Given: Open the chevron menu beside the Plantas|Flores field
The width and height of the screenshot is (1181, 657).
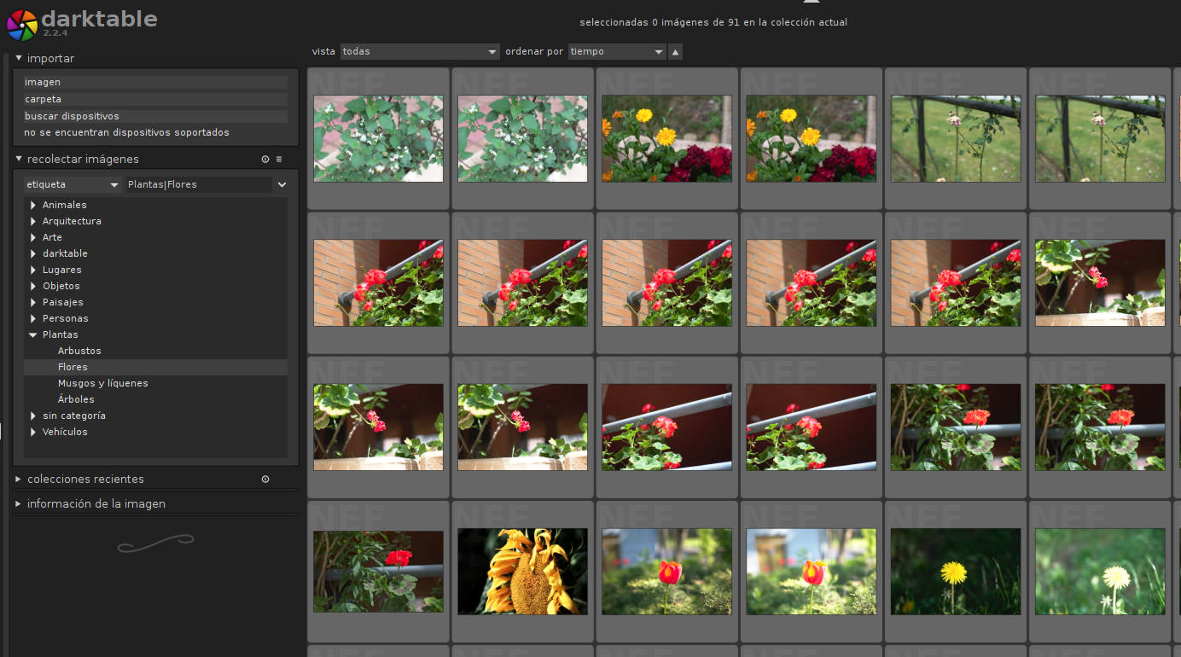Looking at the screenshot, I should (x=282, y=184).
